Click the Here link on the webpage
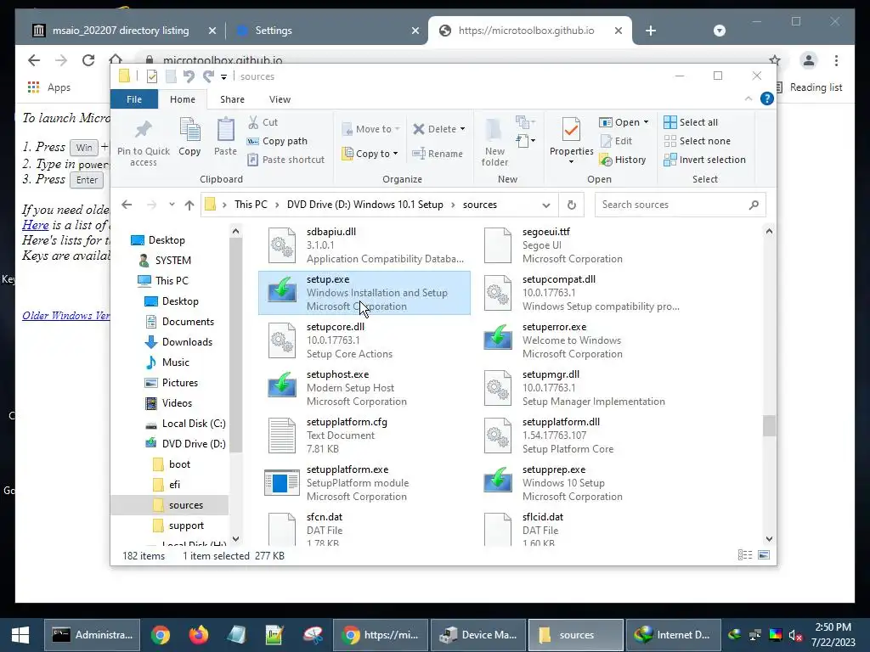870x652 pixels. point(36,224)
